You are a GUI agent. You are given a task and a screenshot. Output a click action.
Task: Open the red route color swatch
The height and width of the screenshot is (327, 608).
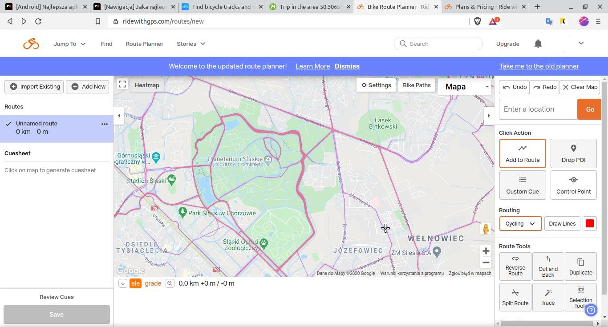pos(589,224)
